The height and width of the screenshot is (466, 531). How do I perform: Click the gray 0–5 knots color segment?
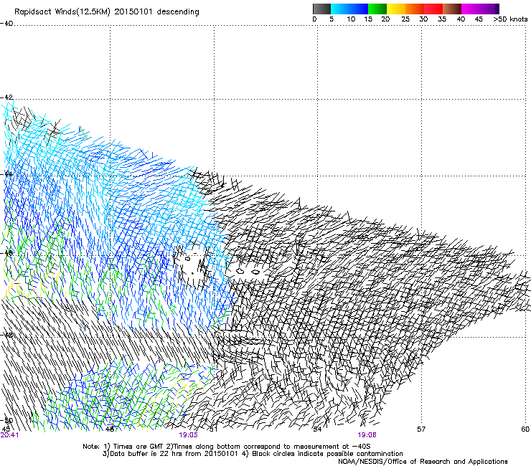pyautogui.click(x=321, y=9)
